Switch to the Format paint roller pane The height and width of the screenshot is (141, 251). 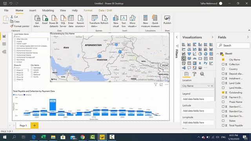195,74
